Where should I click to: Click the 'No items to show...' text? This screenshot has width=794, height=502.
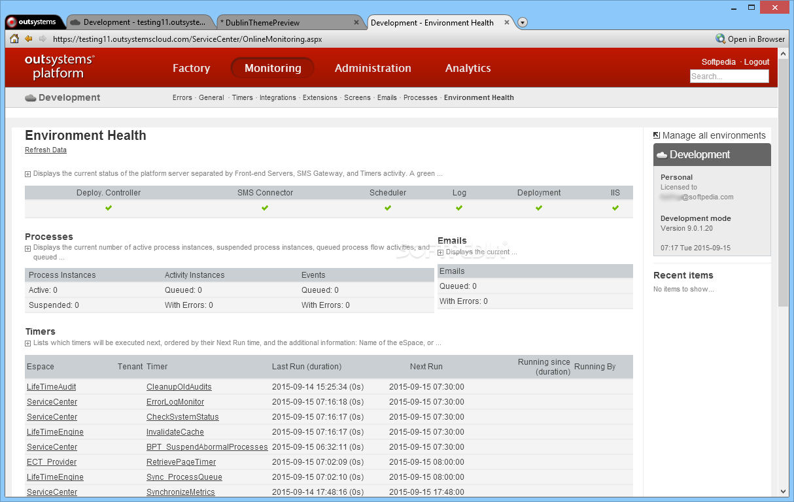pyautogui.click(x=683, y=289)
